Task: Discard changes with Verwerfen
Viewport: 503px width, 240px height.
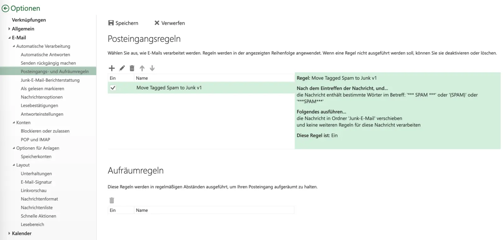Action: point(169,23)
